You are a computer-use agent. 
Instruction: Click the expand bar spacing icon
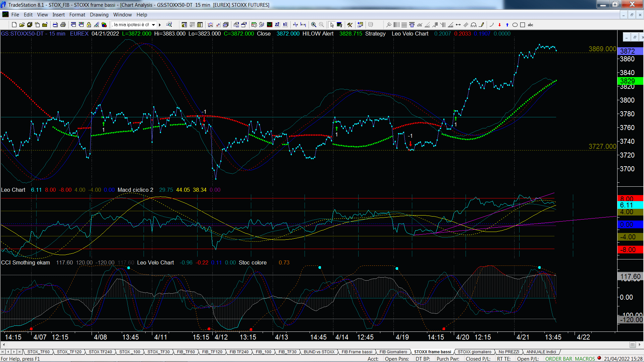click(x=303, y=25)
